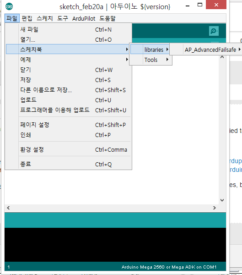Viewport: 242px width, 275px height.
Task: Expand the 예제 submenu arrow
Action: [x=127, y=60]
